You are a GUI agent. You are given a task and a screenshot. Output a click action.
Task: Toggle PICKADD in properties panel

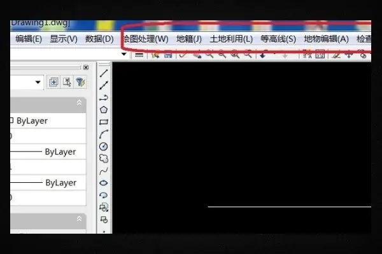pyautogui.click(x=53, y=82)
